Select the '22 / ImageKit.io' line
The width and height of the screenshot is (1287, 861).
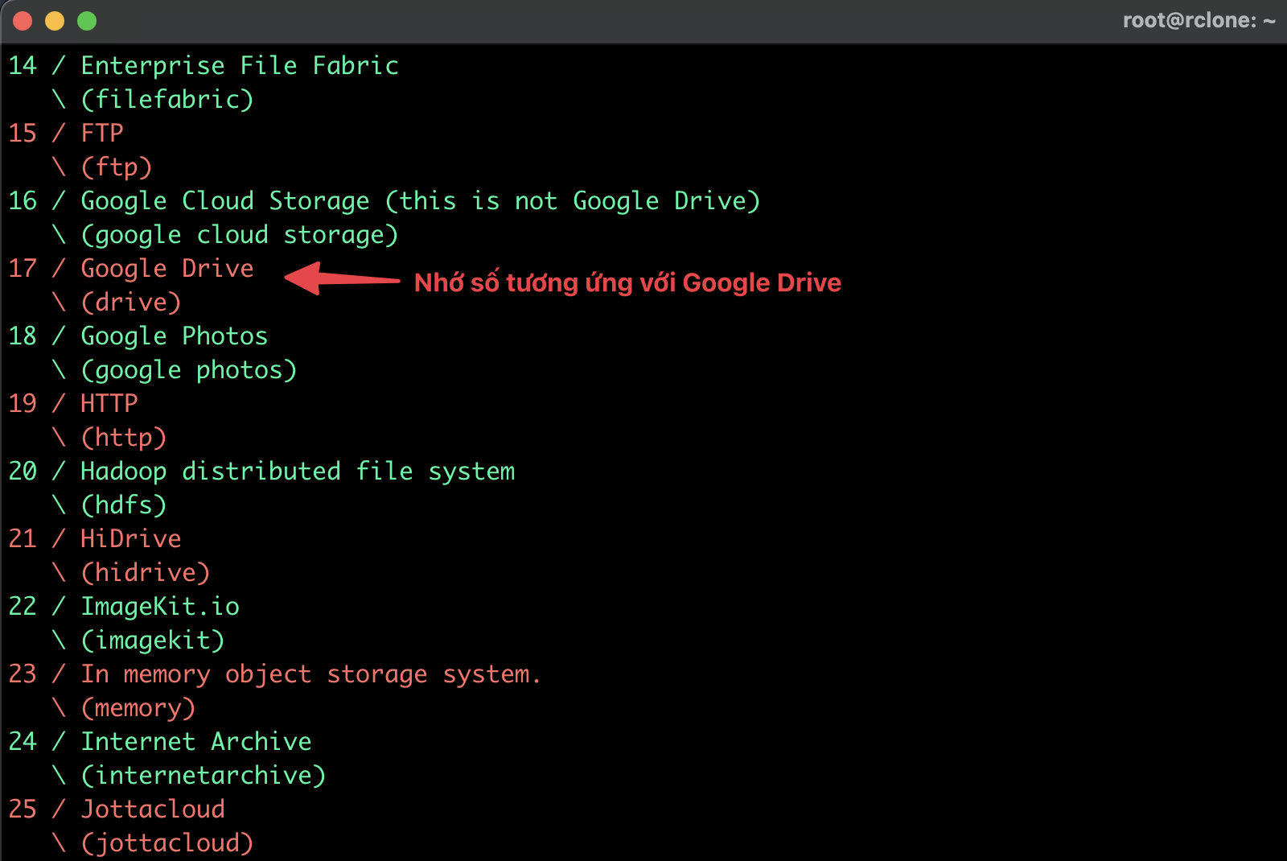click(x=124, y=607)
